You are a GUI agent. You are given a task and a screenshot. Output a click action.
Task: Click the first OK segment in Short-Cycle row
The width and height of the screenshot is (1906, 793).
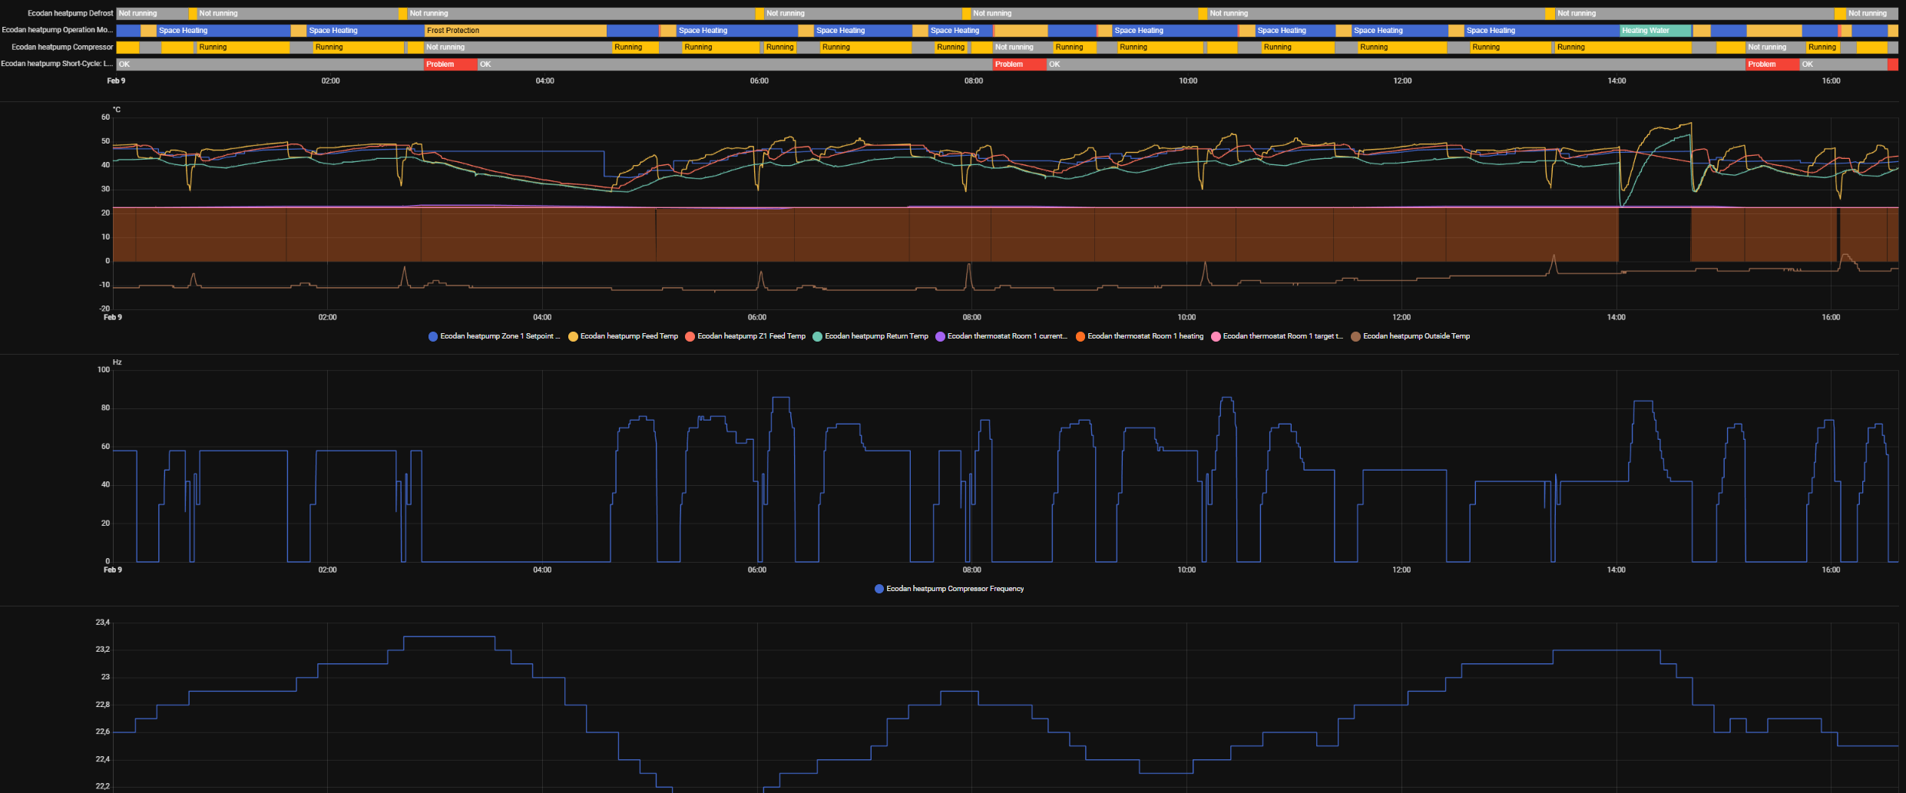coord(269,64)
